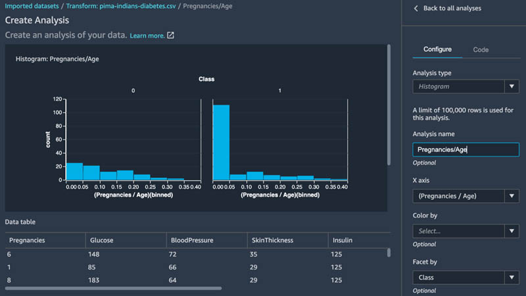The width and height of the screenshot is (526, 296).
Task: Go to Imported datasets breadcrumb
Action: click(x=32, y=6)
